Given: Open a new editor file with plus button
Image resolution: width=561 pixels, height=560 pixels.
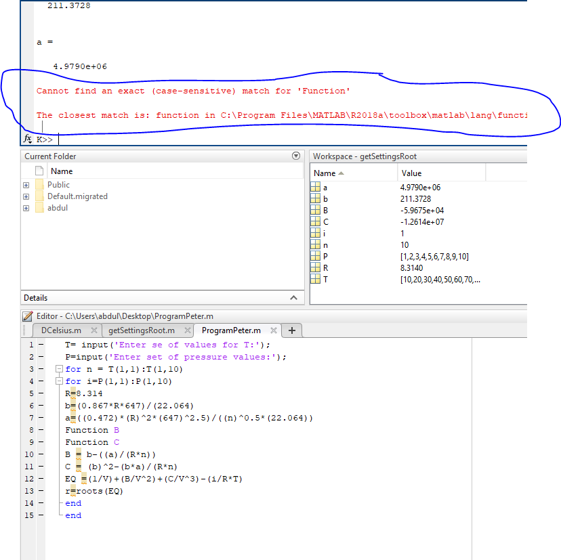Looking at the screenshot, I should 291,331.
